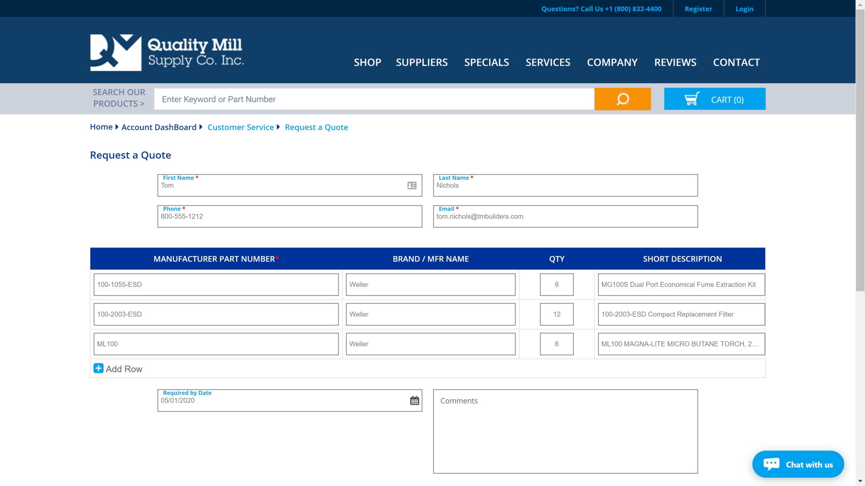Click the contact card icon in First Name
This screenshot has width=865, height=486.
click(412, 185)
